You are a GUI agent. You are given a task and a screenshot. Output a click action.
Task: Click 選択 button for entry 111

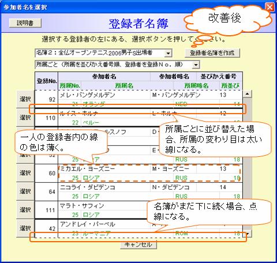pos(25,210)
